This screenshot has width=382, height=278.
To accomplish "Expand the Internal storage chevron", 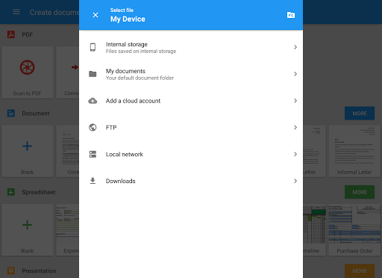I will click(295, 47).
